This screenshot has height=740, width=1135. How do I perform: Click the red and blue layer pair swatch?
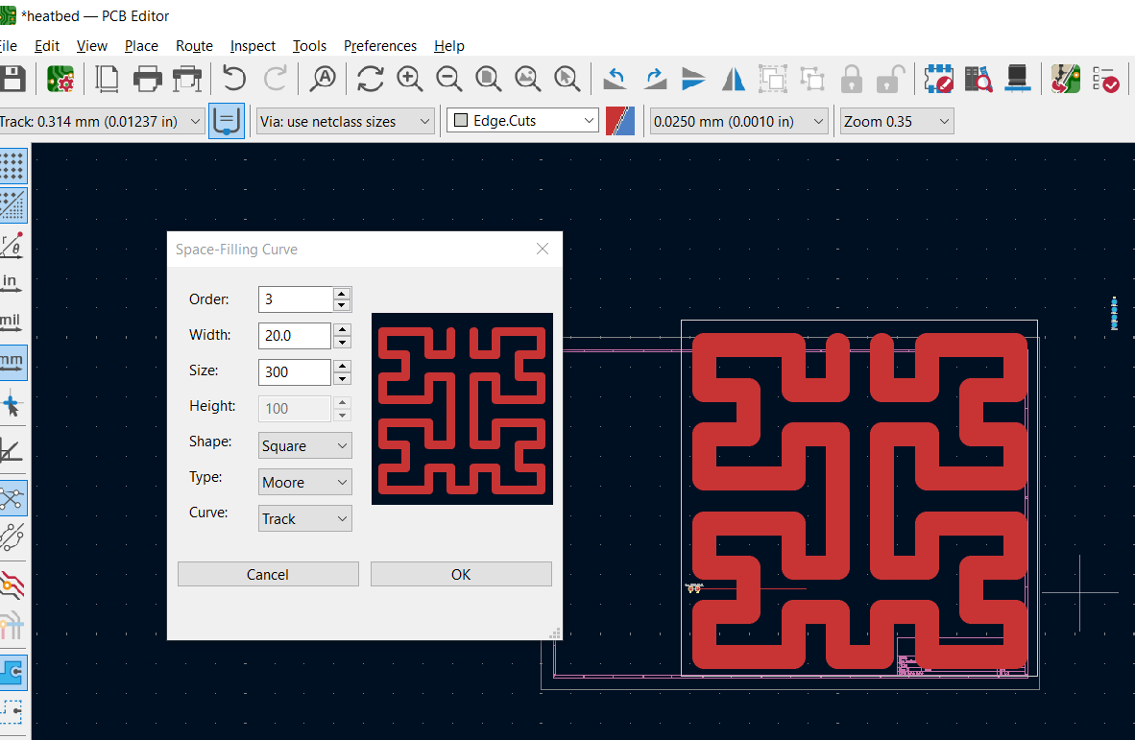[620, 121]
